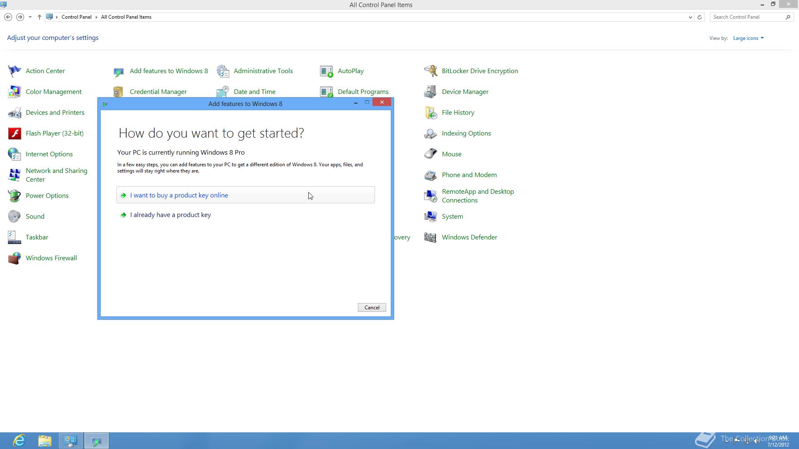Open the Action Center flag icon
The height and width of the screenshot is (449, 799).
[15, 71]
